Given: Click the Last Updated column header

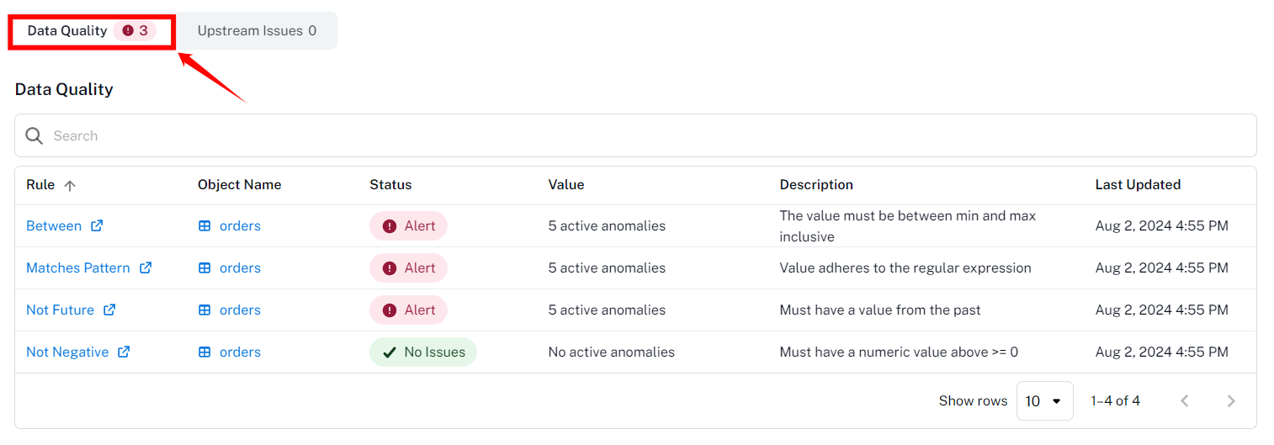Looking at the screenshot, I should tap(1138, 184).
